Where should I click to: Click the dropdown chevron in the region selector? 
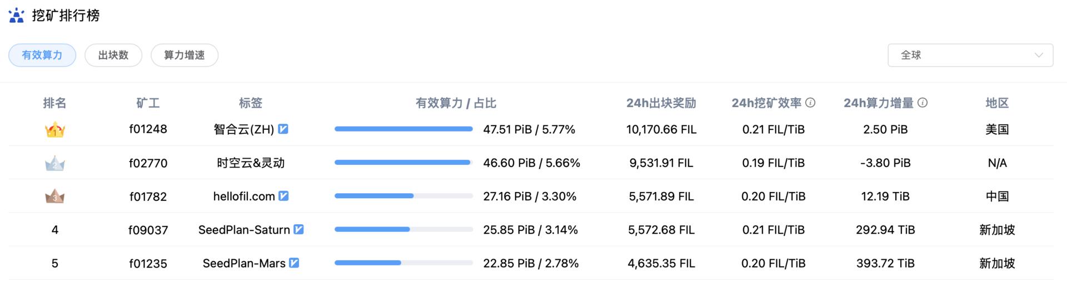[1038, 55]
